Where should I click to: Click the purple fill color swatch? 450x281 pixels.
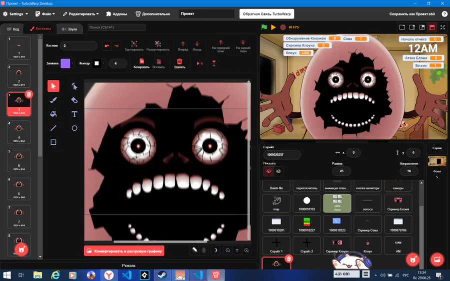coord(65,63)
